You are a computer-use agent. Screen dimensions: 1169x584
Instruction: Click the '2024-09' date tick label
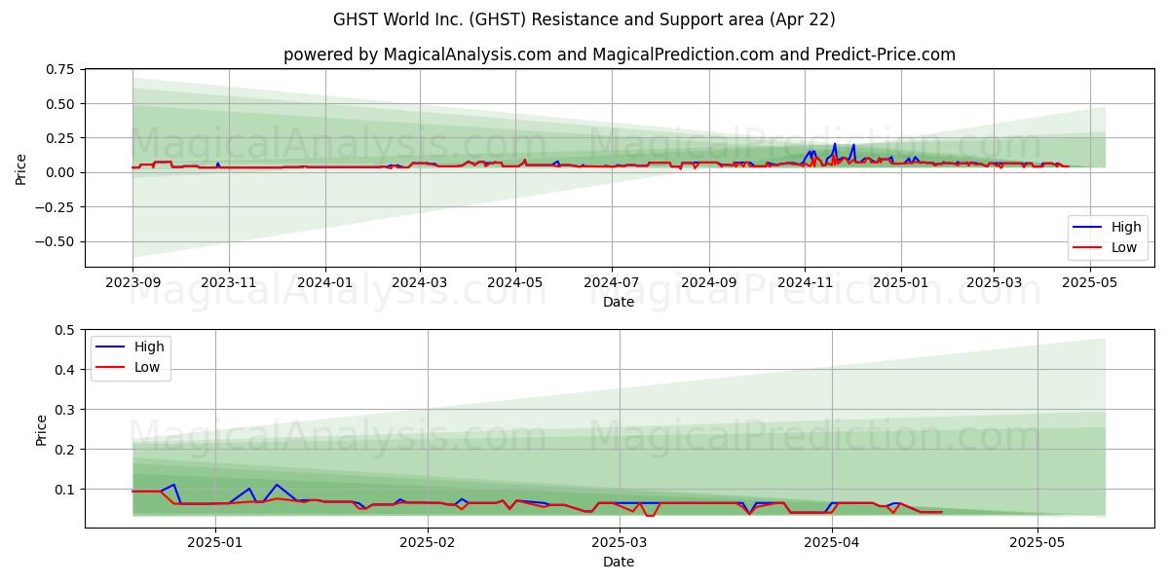coord(709,282)
